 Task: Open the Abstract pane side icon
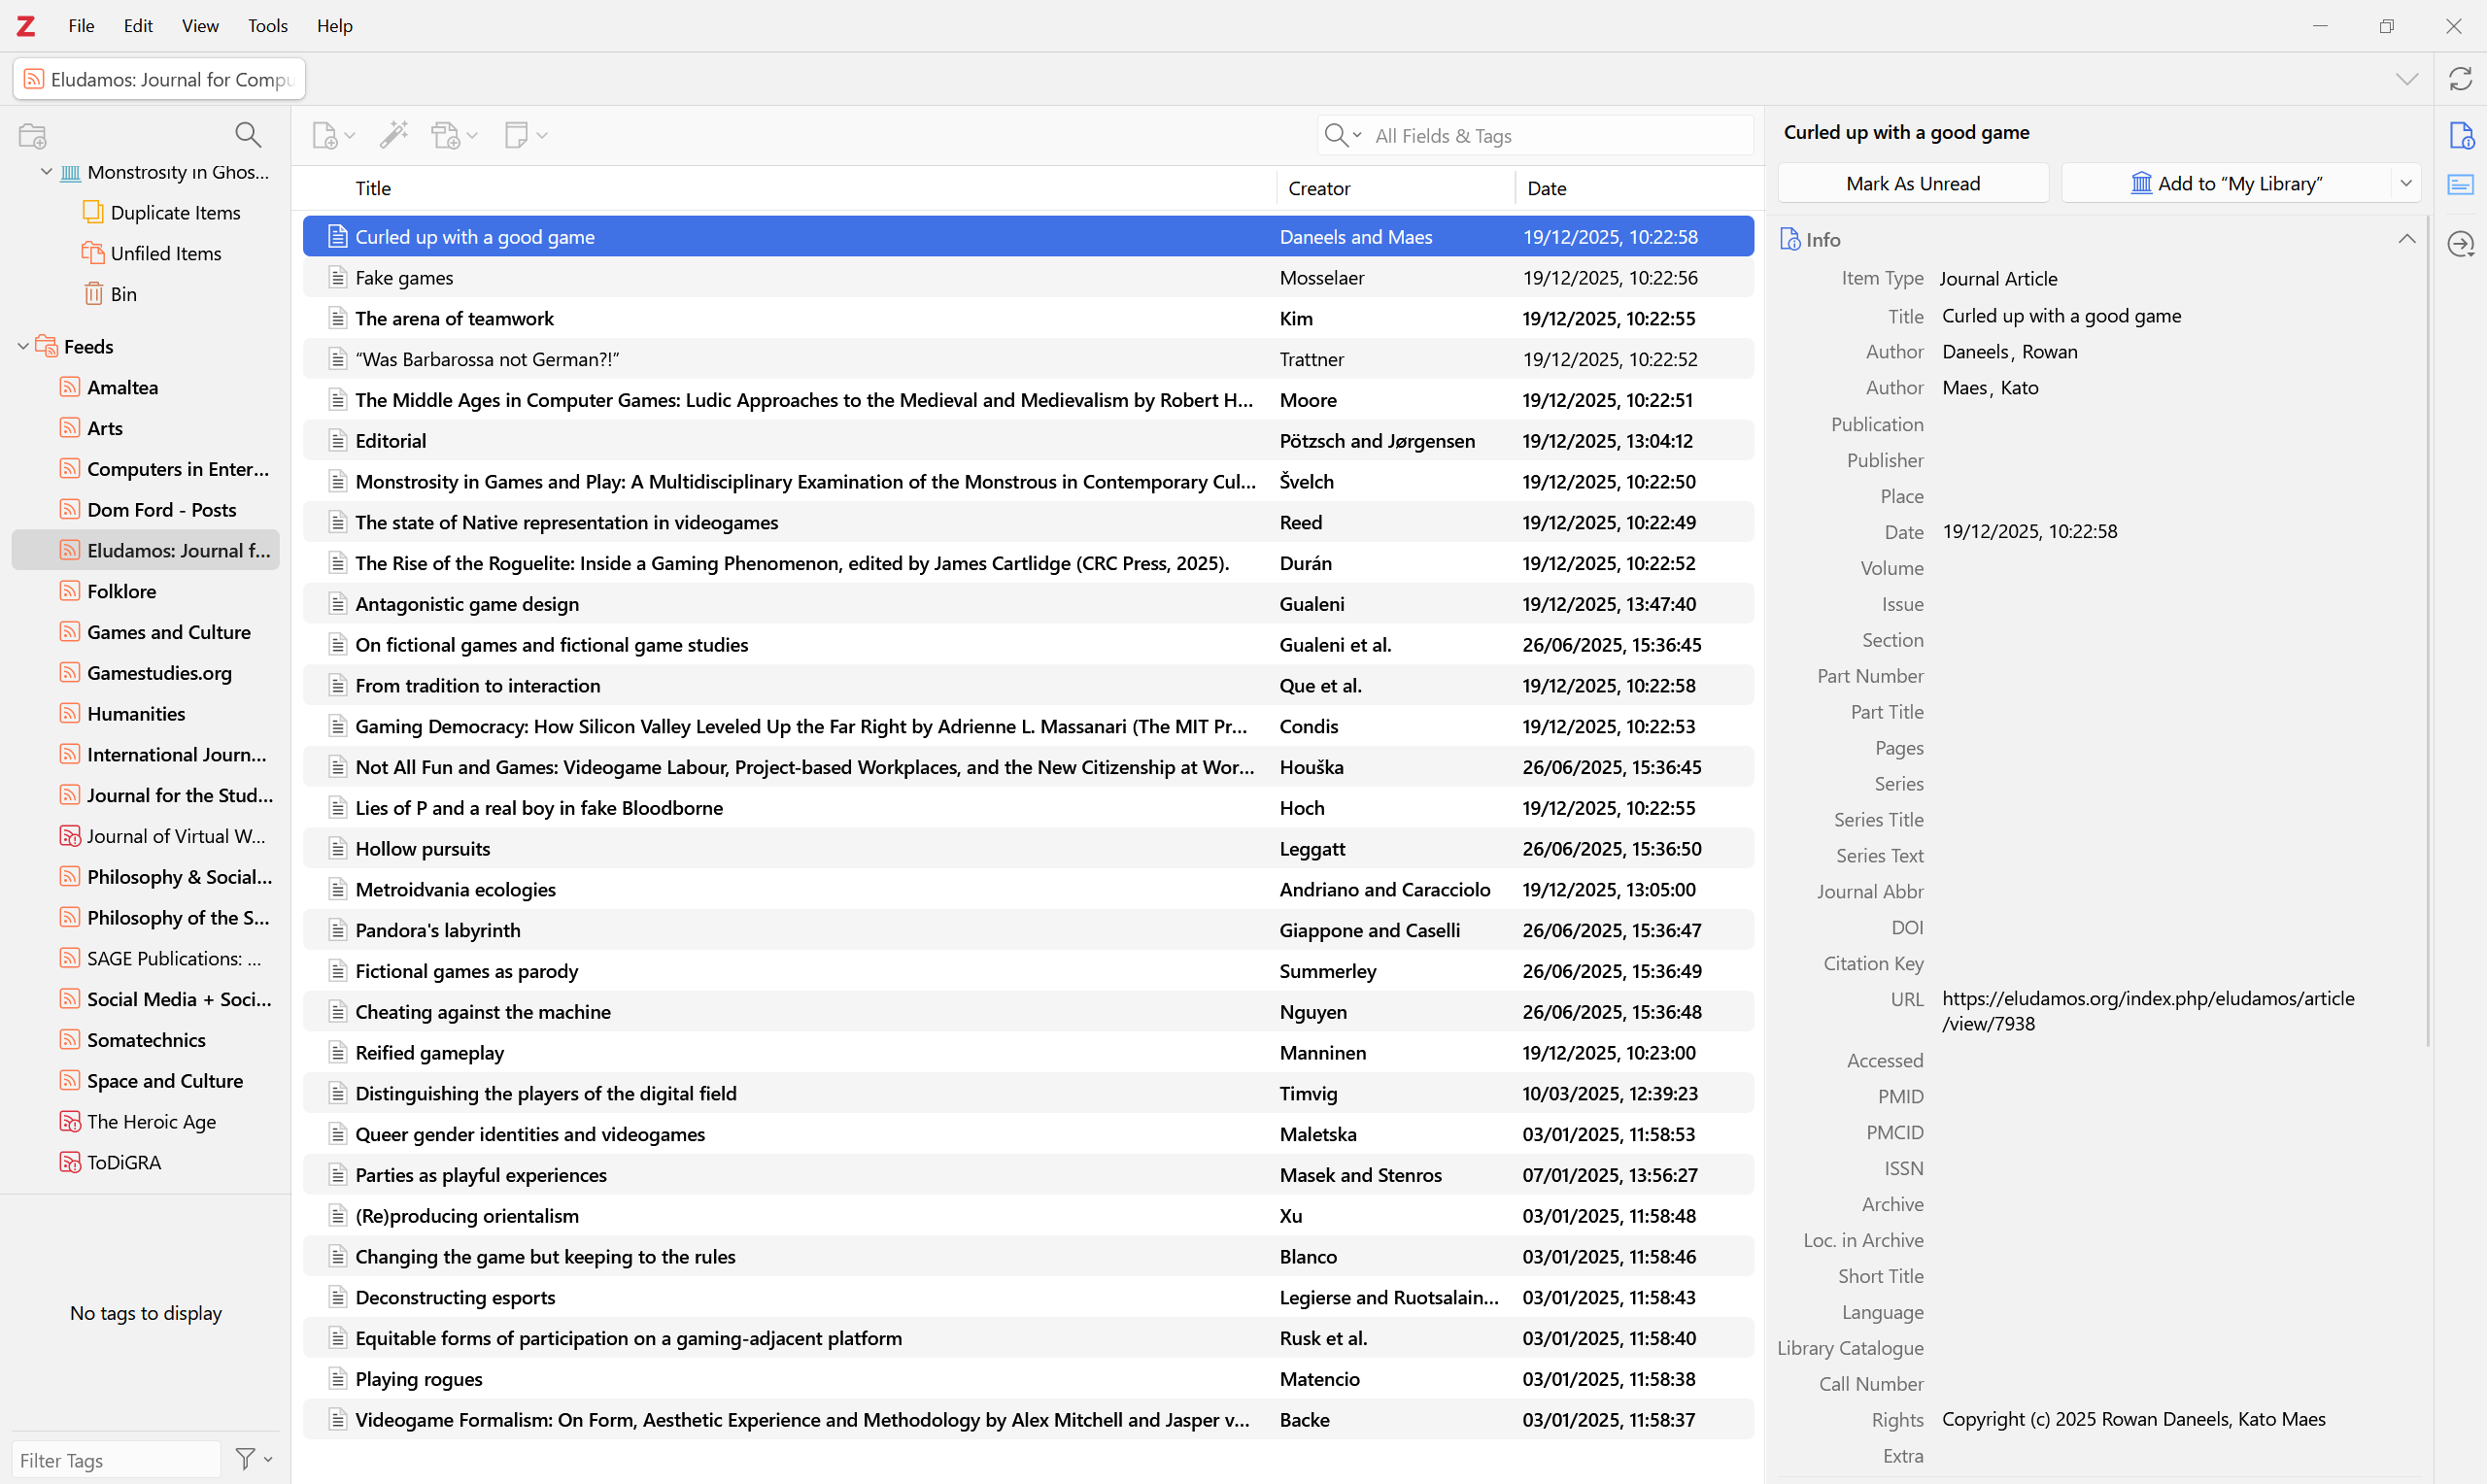[2460, 185]
